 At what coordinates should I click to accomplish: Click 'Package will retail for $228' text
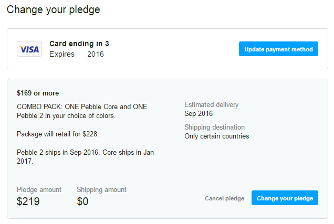pos(58,134)
